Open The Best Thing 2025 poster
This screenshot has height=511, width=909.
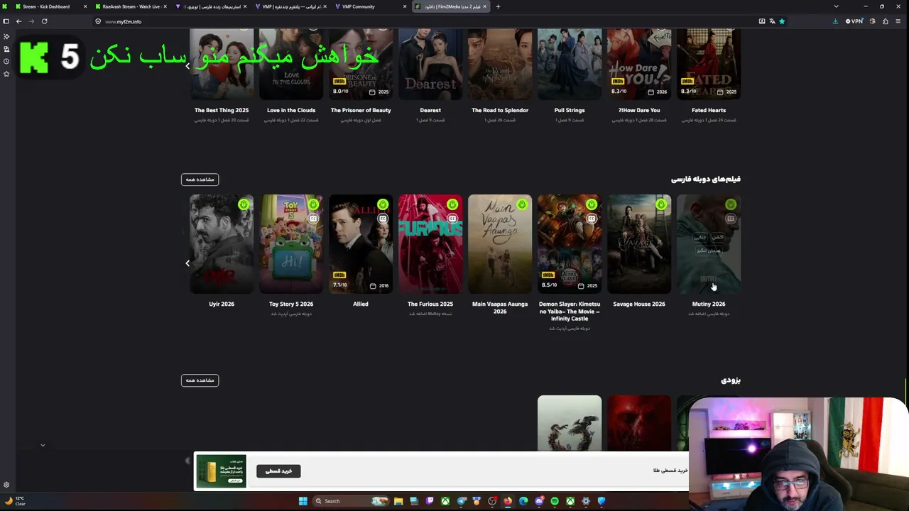click(222, 64)
